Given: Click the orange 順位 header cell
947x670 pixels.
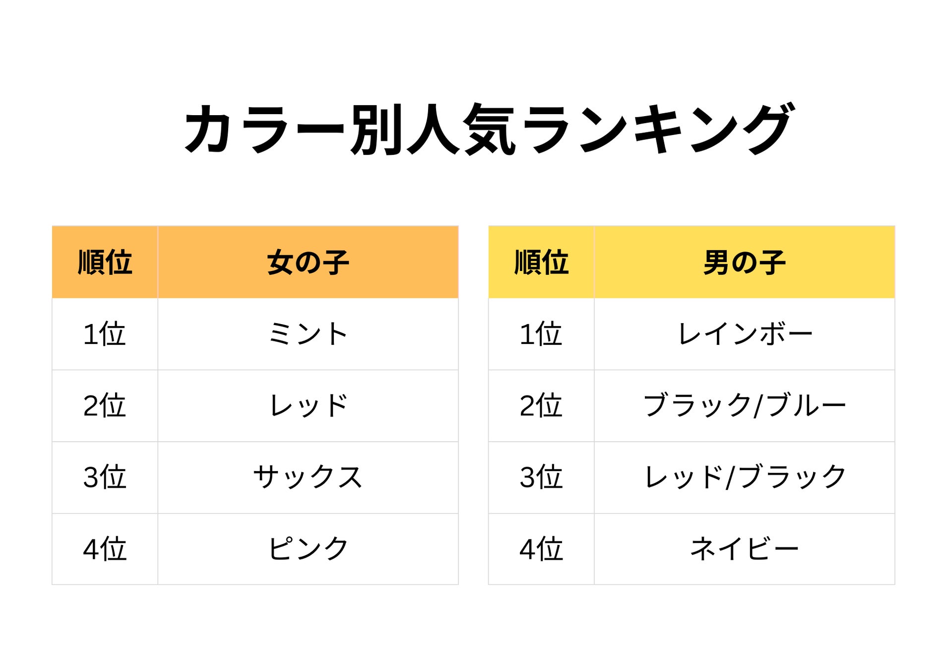Looking at the screenshot, I should pyautogui.click(x=105, y=262).
